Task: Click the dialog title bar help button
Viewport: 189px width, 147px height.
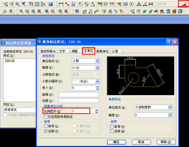Action: 169,41
